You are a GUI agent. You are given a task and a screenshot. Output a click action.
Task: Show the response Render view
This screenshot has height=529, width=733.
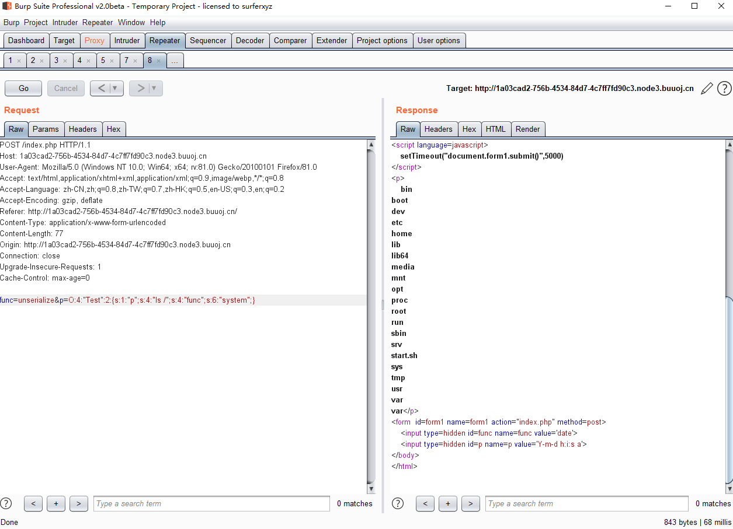click(528, 129)
